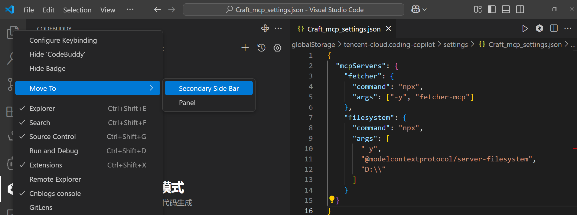The image size is (577, 215).
Task: Choose Panel in the Move To submenu
Action: [x=187, y=103]
